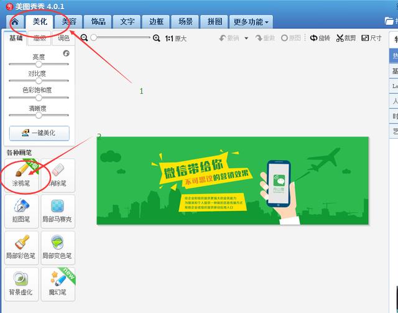Click the 一键美化 button
Image resolution: width=398 pixels, height=313 pixels.
click(x=39, y=133)
